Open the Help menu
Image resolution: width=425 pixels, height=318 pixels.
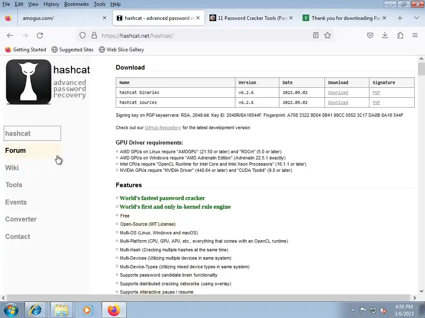click(x=115, y=4)
